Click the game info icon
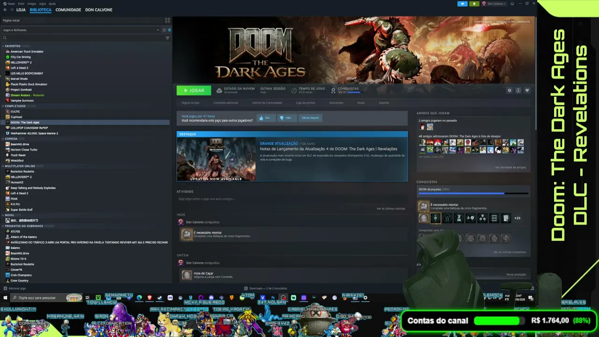599x337 pixels. (518, 90)
